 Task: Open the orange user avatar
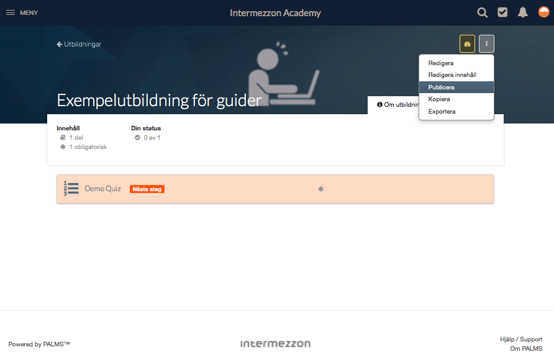click(x=544, y=12)
